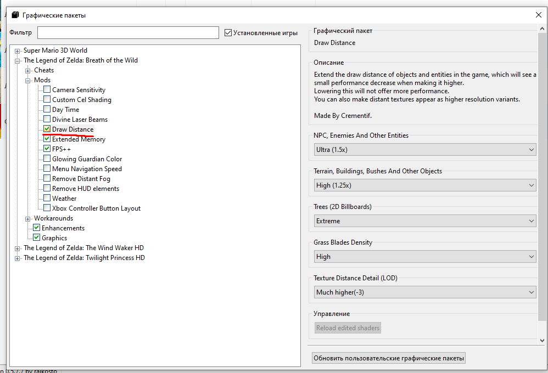Enable the Divine Laser Beams checkbox
Image resolution: width=548 pixels, height=373 pixels.
tap(47, 119)
